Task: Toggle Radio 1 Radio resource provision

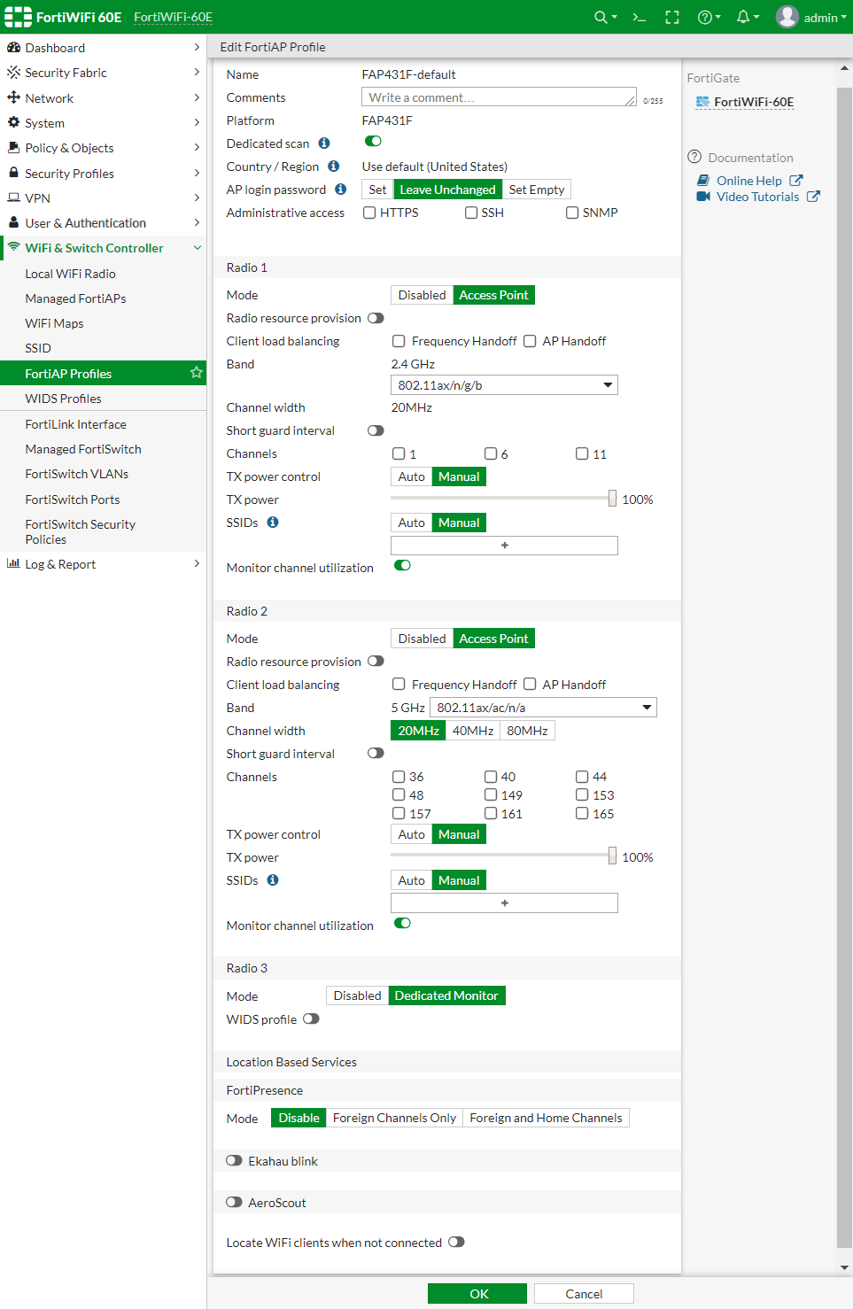Action: [376, 318]
